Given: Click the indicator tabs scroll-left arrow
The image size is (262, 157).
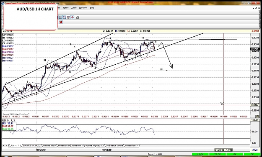Looking at the screenshot, I should [4, 145].
